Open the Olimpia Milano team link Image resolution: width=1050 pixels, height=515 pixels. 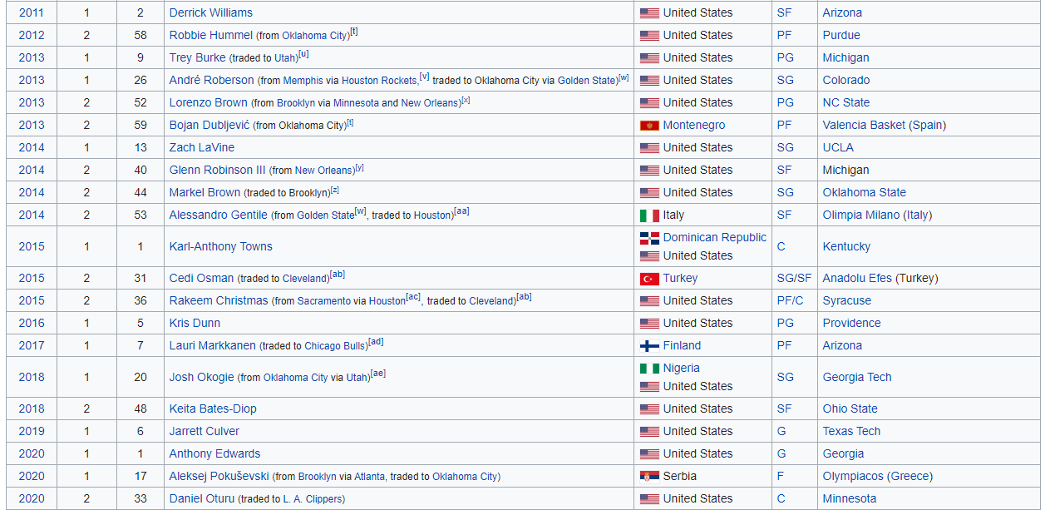(x=861, y=215)
